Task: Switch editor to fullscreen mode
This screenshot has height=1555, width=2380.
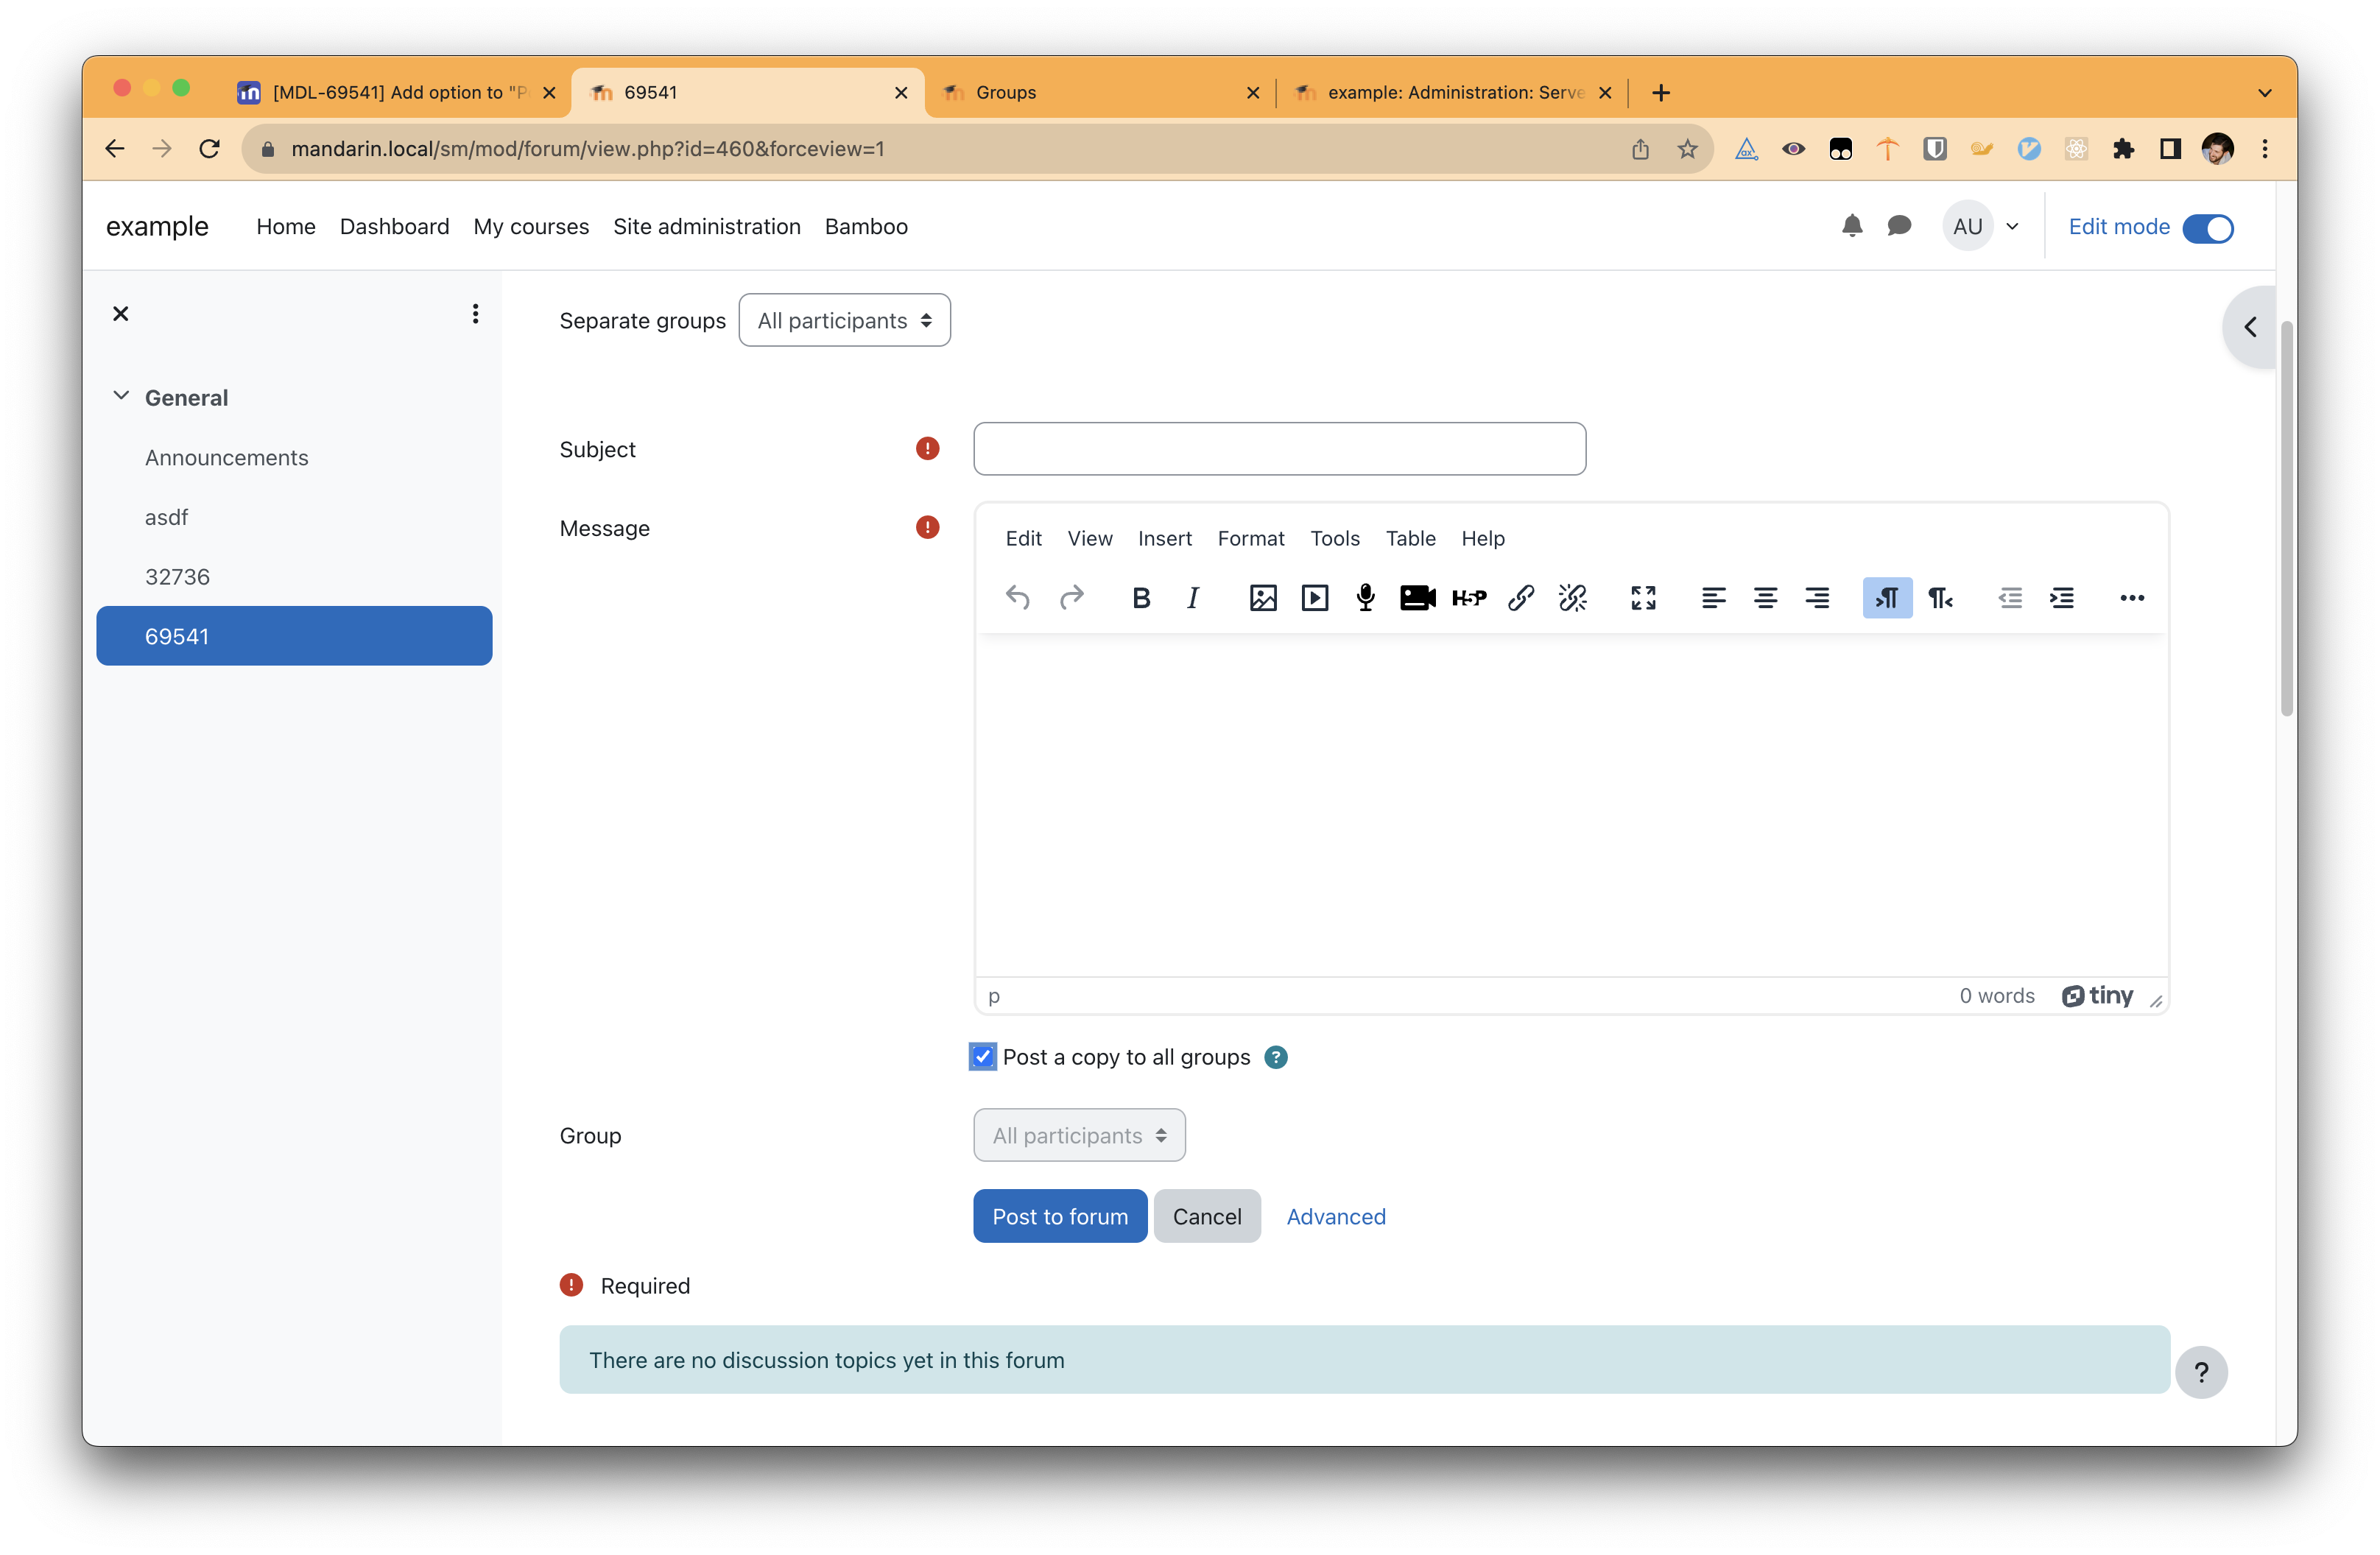Action: (1643, 598)
